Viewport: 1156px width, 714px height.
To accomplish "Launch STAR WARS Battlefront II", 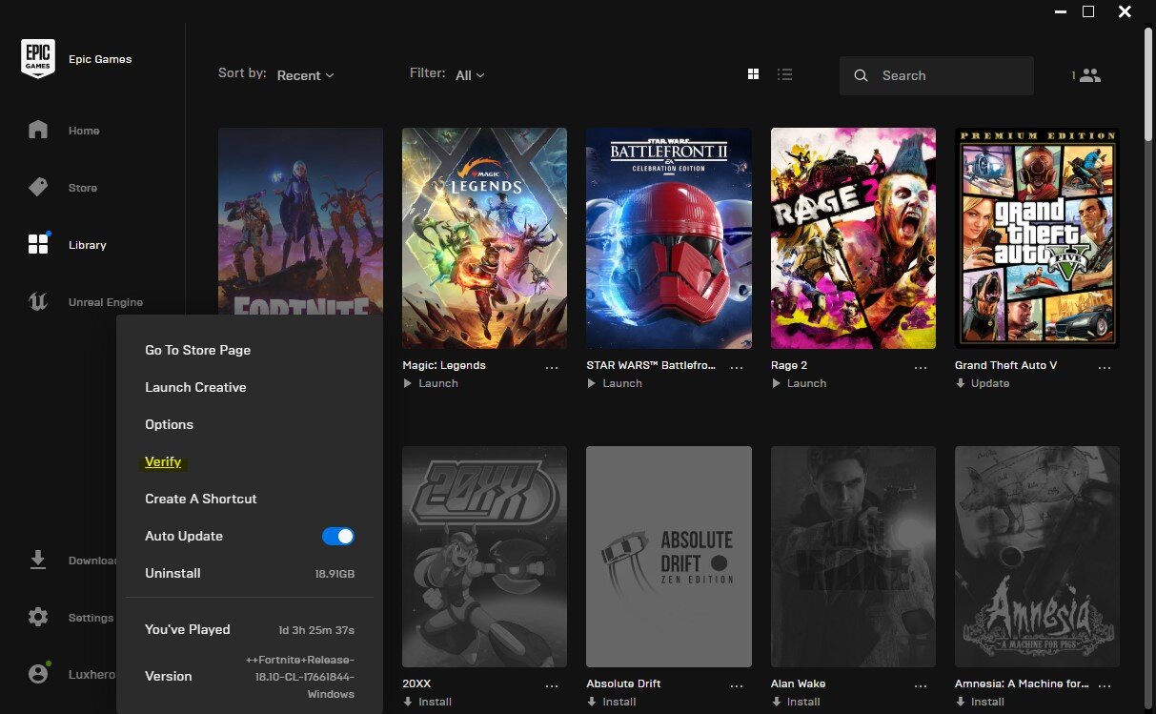I will [615, 383].
